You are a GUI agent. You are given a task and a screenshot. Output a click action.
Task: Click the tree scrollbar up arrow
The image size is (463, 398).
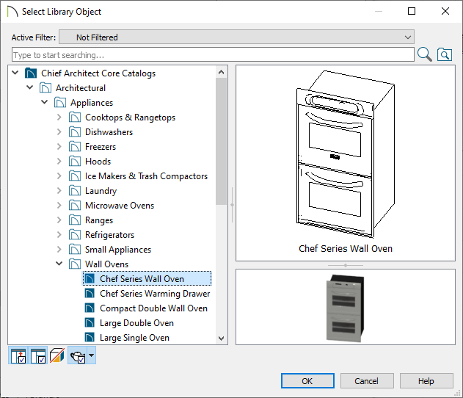click(221, 72)
